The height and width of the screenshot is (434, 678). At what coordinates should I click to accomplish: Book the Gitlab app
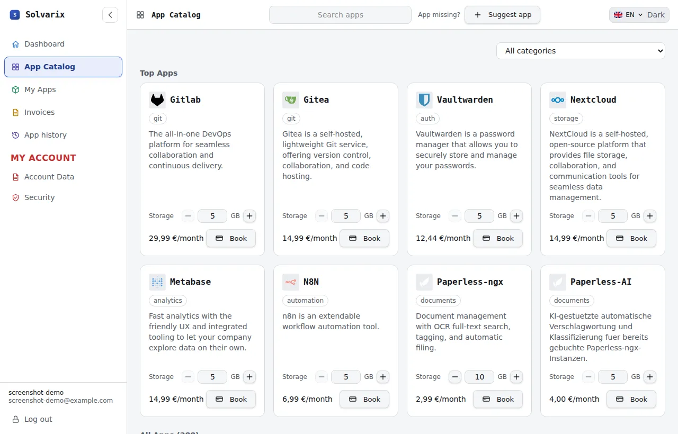tap(231, 238)
